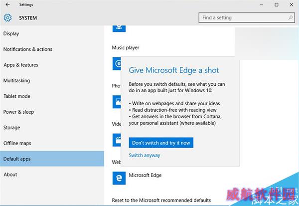Close the Settings window

pos(292,4)
